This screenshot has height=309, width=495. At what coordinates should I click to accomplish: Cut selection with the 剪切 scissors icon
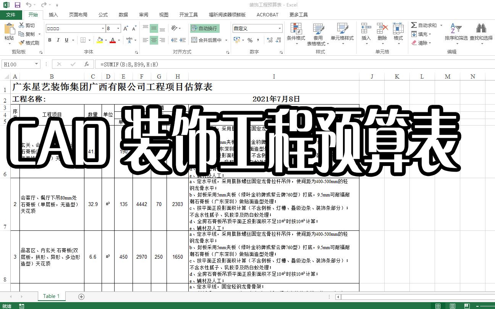[22, 25]
